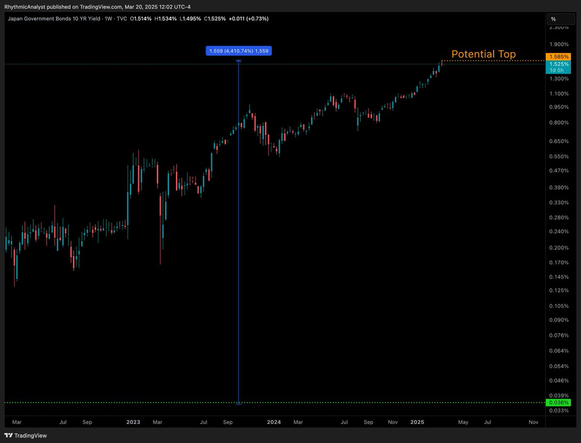Click the 2024 label on time axis
Image resolution: width=581 pixels, height=443 pixels.
(x=274, y=422)
